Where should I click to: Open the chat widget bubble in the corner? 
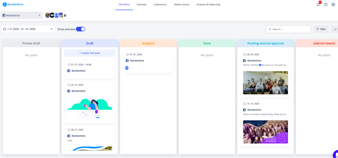pyautogui.click(x=336, y=154)
